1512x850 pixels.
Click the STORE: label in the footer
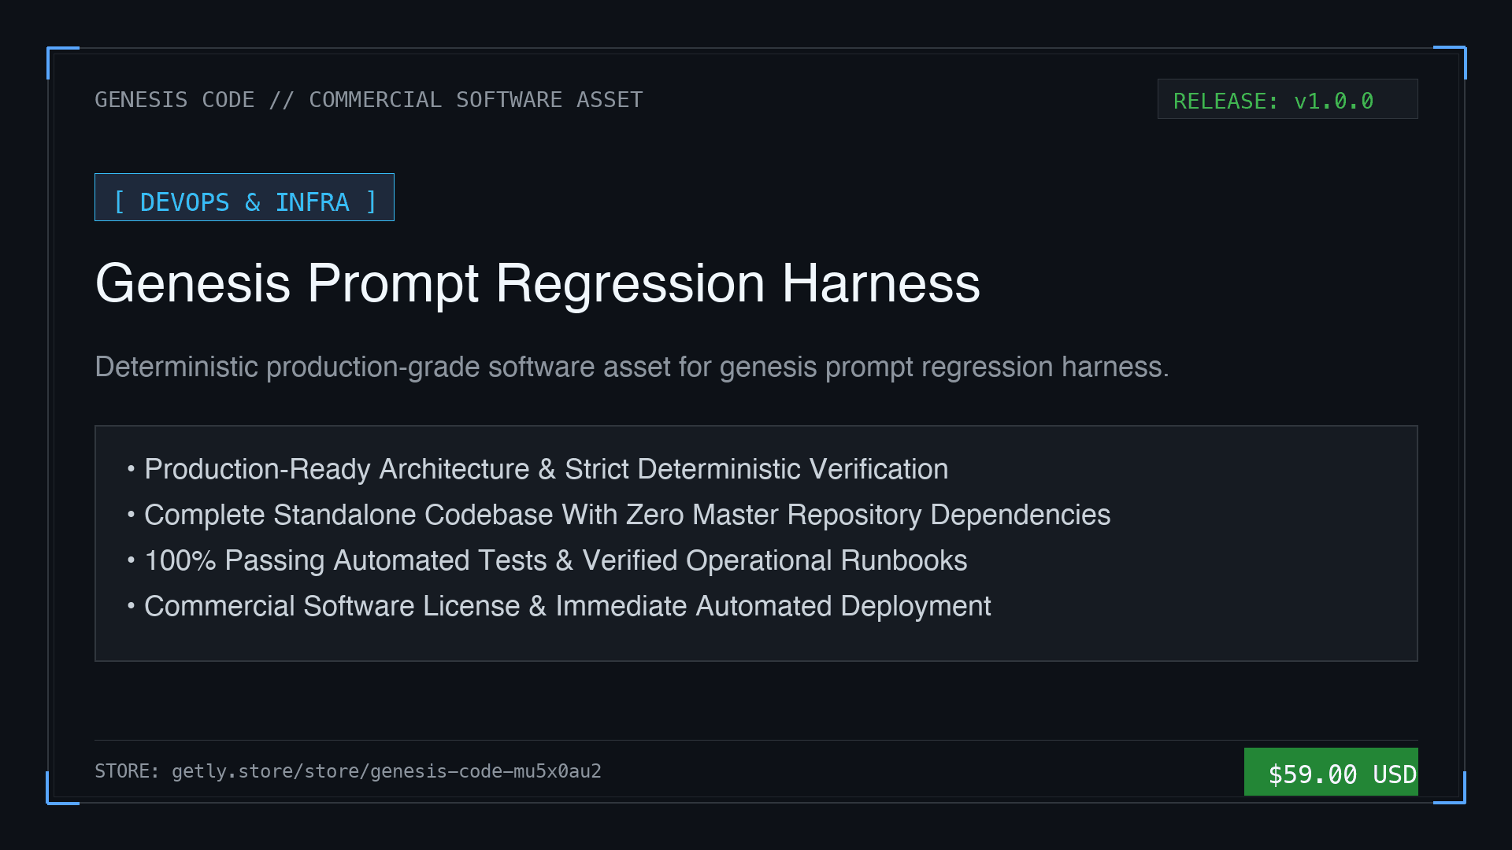click(127, 771)
